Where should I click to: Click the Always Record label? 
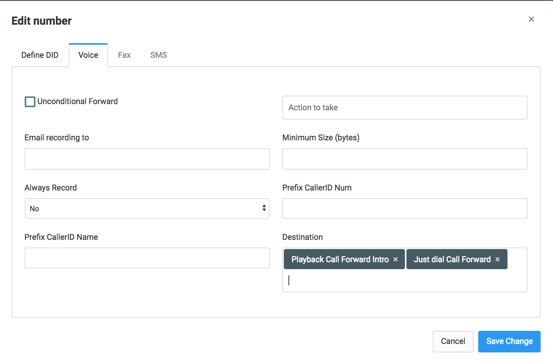51,188
